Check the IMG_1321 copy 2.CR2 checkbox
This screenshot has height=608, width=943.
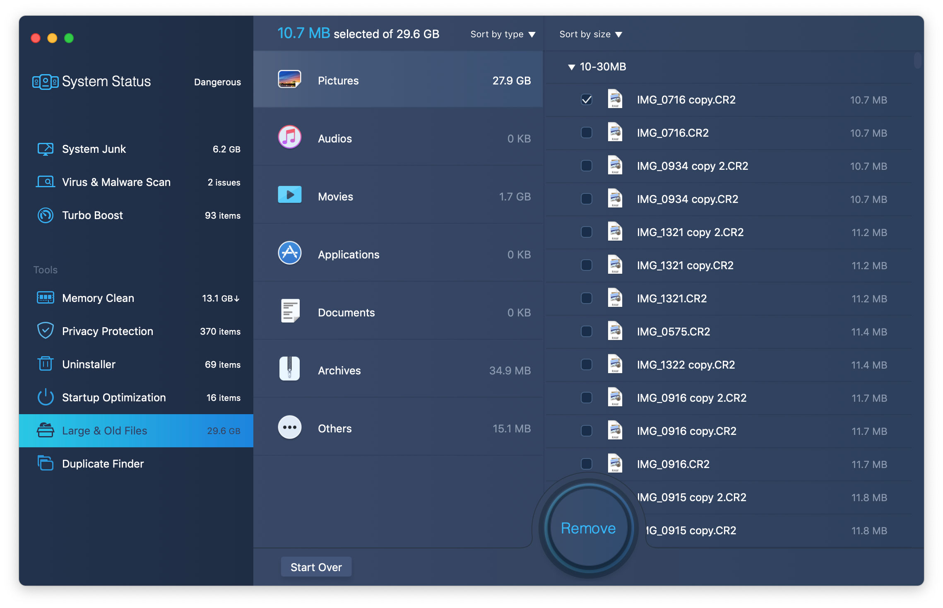587,232
